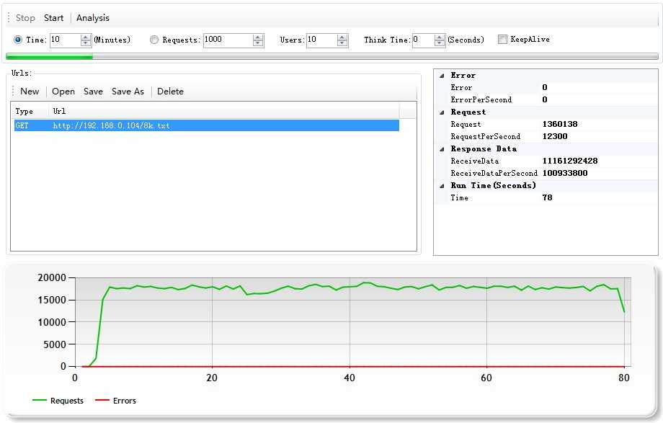663x423 pixels.
Task: Select the Requests radio button
Action: click(154, 40)
